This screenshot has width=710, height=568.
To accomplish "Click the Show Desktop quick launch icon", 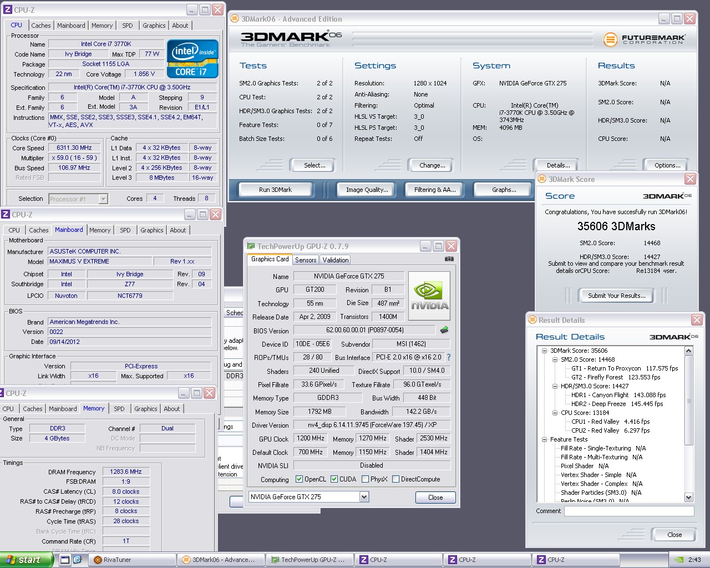I will (65, 560).
